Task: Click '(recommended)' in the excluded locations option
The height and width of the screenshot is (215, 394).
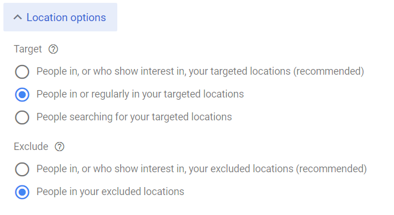Action: point(331,169)
